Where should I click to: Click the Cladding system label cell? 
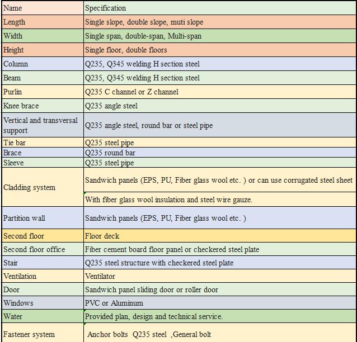coord(41,187)
